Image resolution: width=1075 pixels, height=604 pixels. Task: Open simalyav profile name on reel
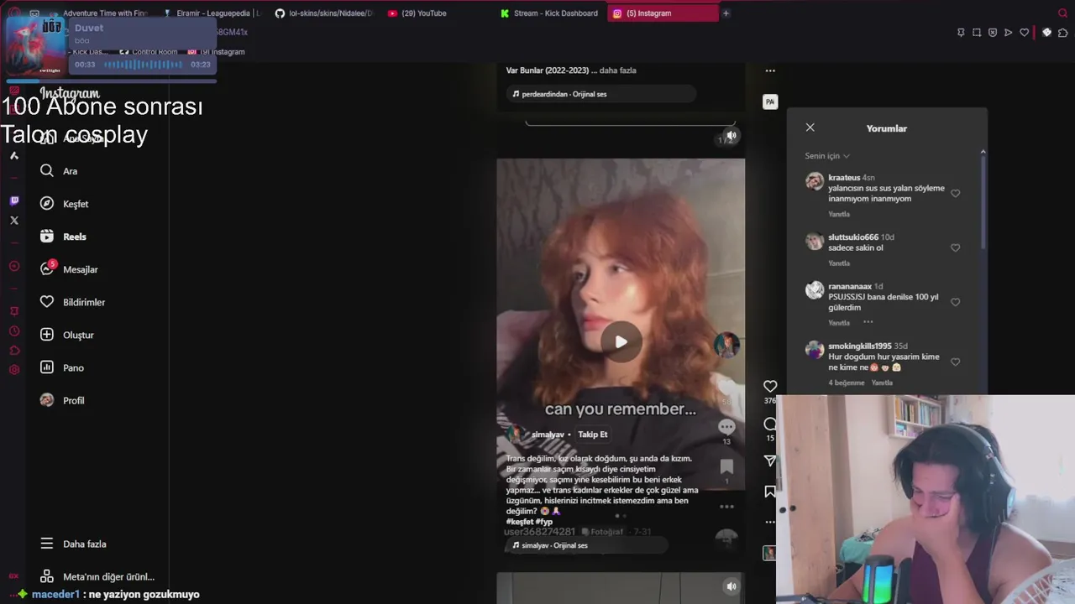tap(548, 435)
